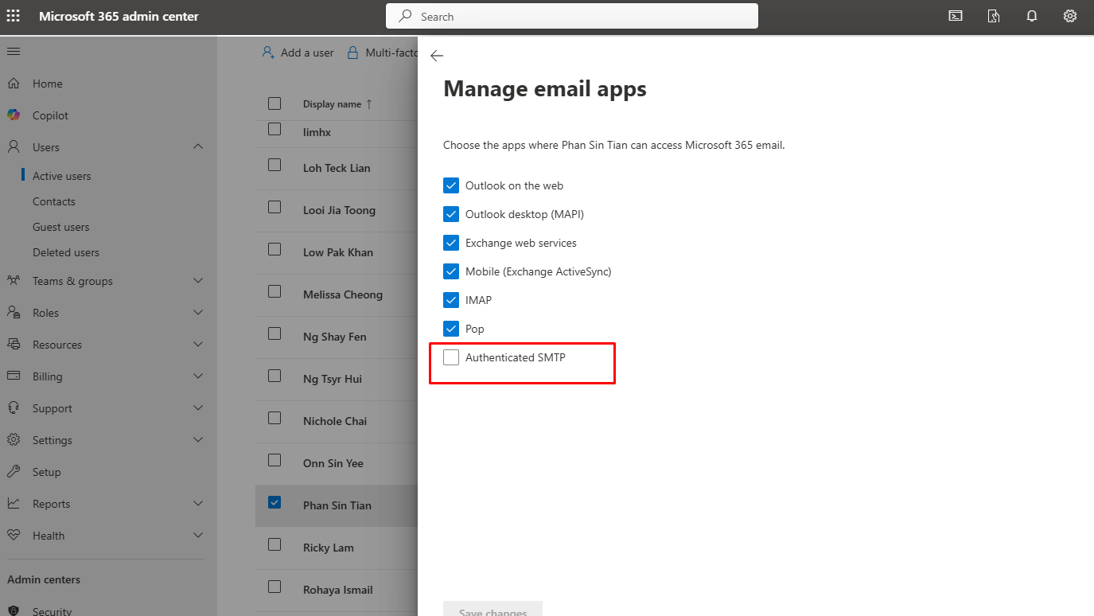Click the Health heart icon

point(14,536)
